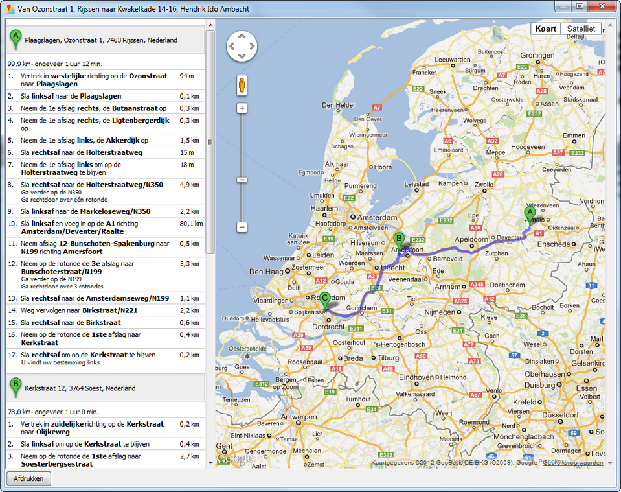Switch to the Kaart map view
Image resolution: width=621 pixels, height=492 pixels.
(x=546, y=29)
